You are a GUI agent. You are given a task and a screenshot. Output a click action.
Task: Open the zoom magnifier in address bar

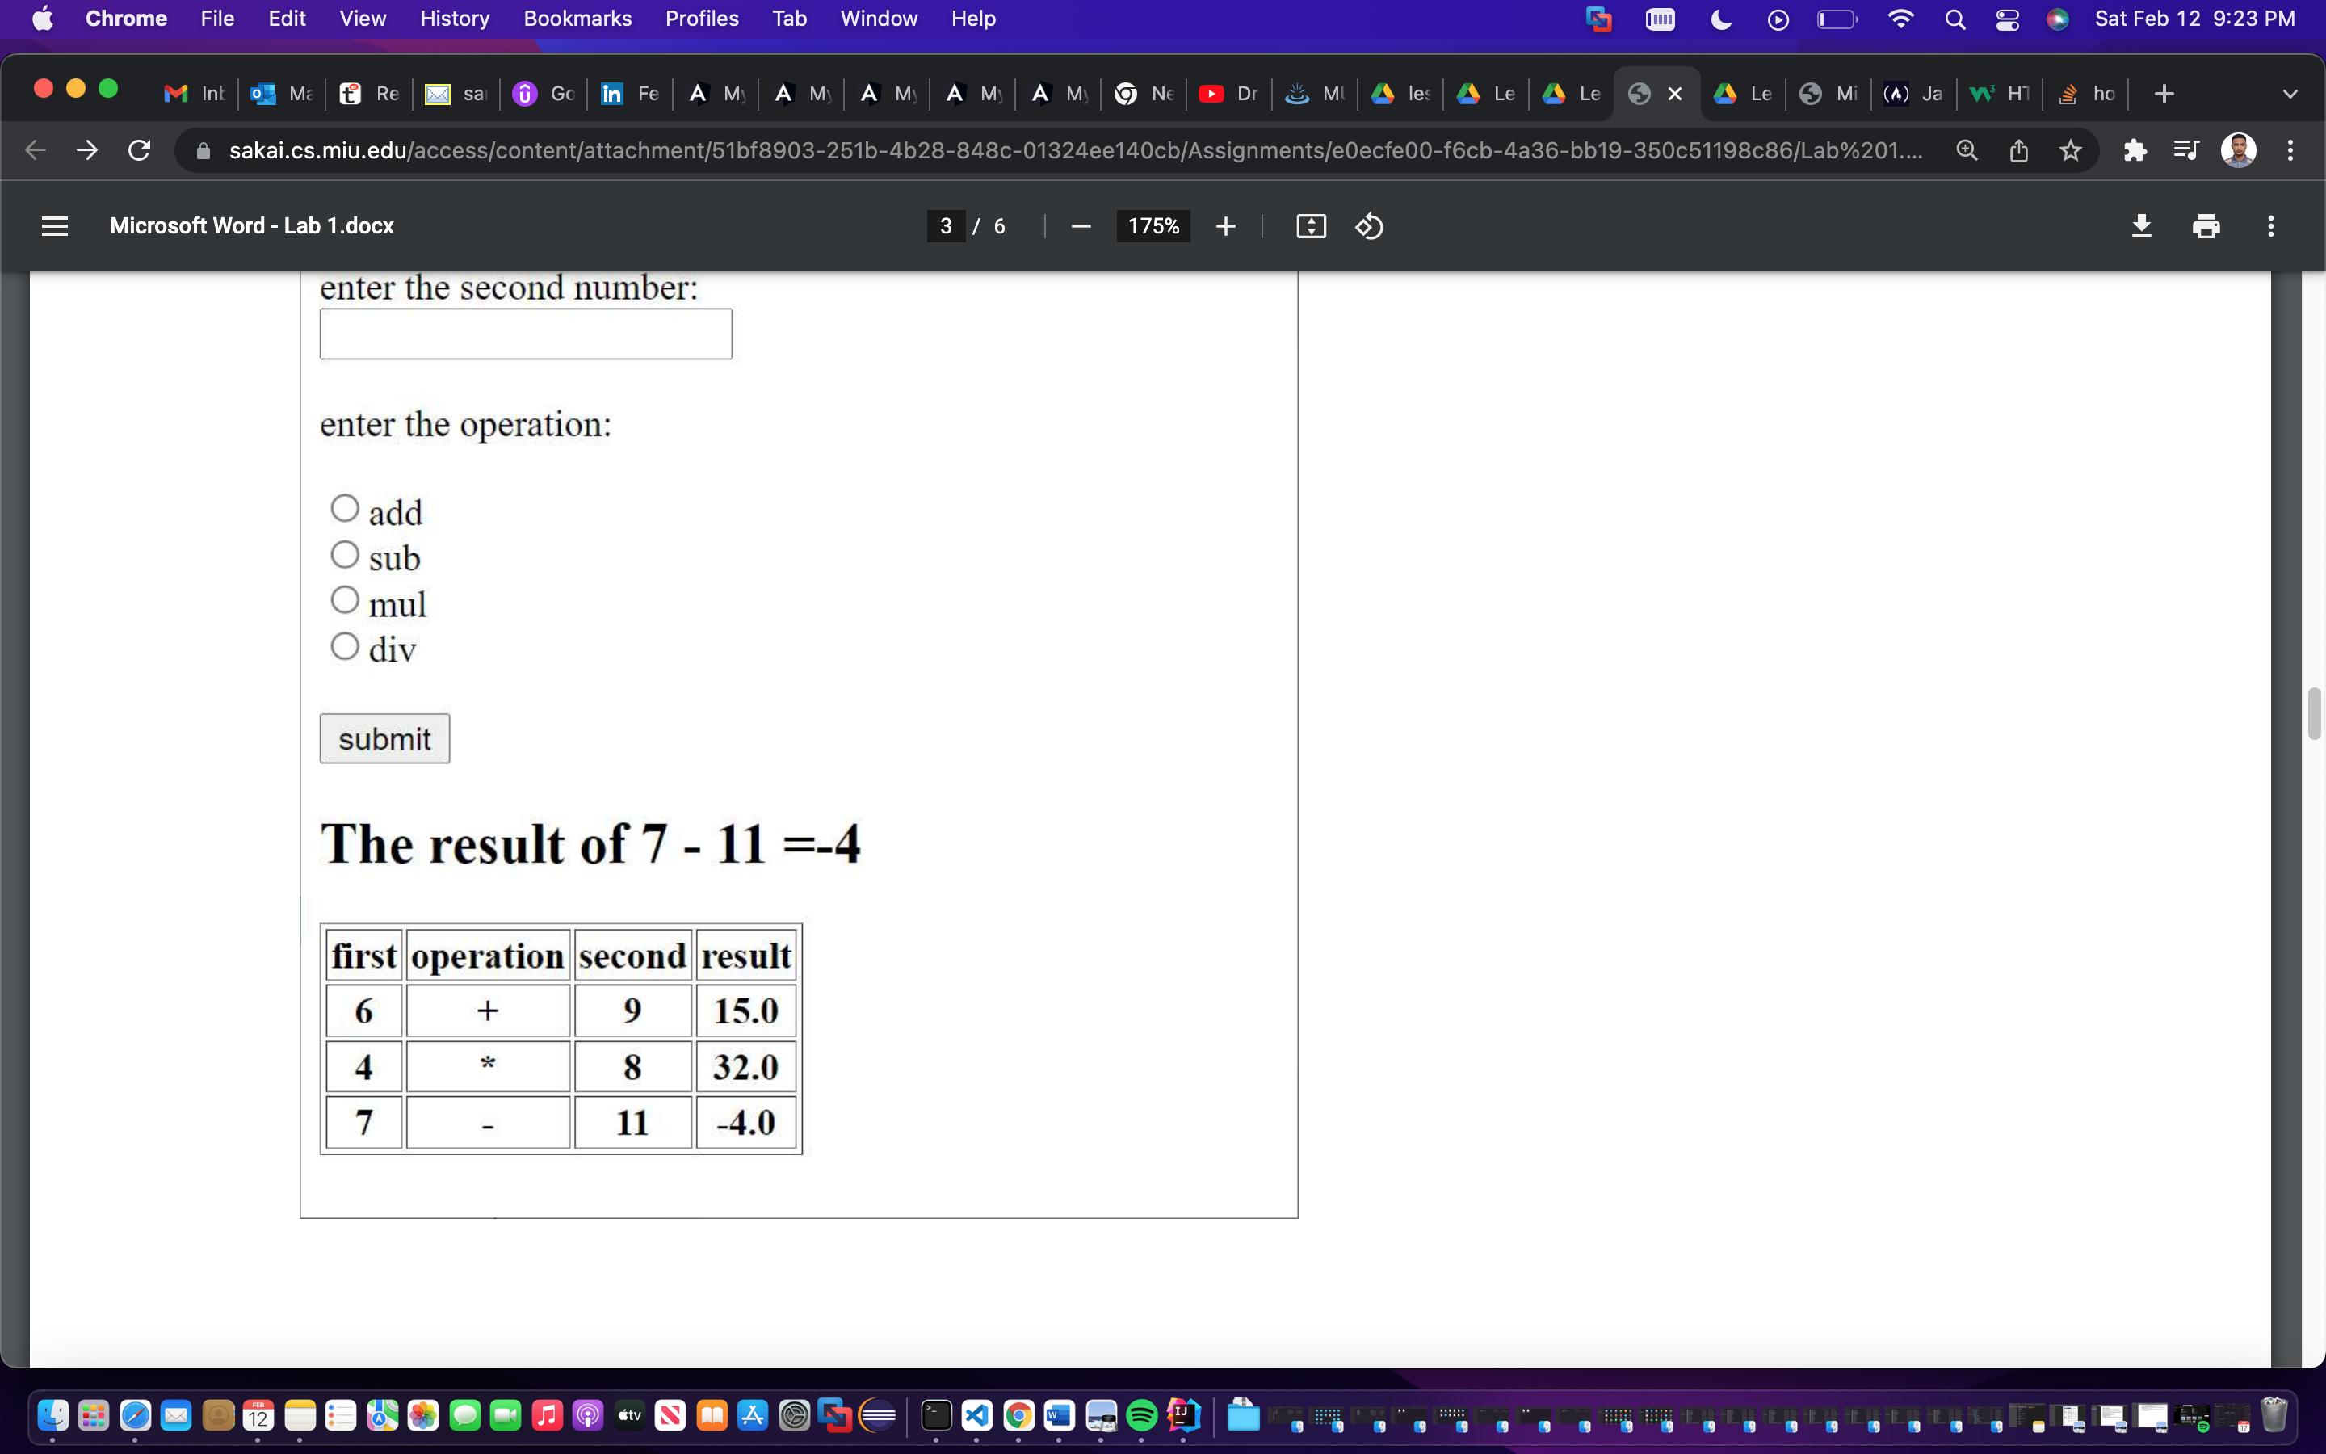point(1967,150)
